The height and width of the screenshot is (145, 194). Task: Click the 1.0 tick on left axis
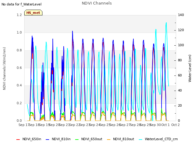click(x=19, y=33)
